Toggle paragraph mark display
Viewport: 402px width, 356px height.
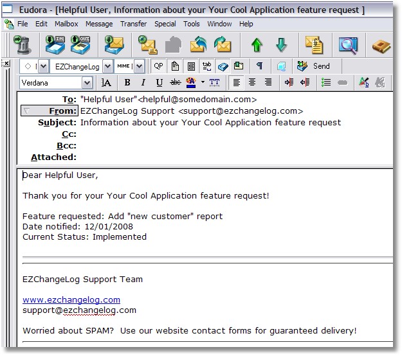259,66
